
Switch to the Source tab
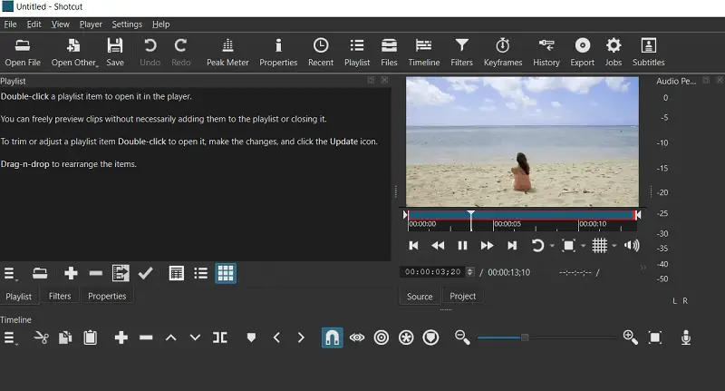(420, 296)
